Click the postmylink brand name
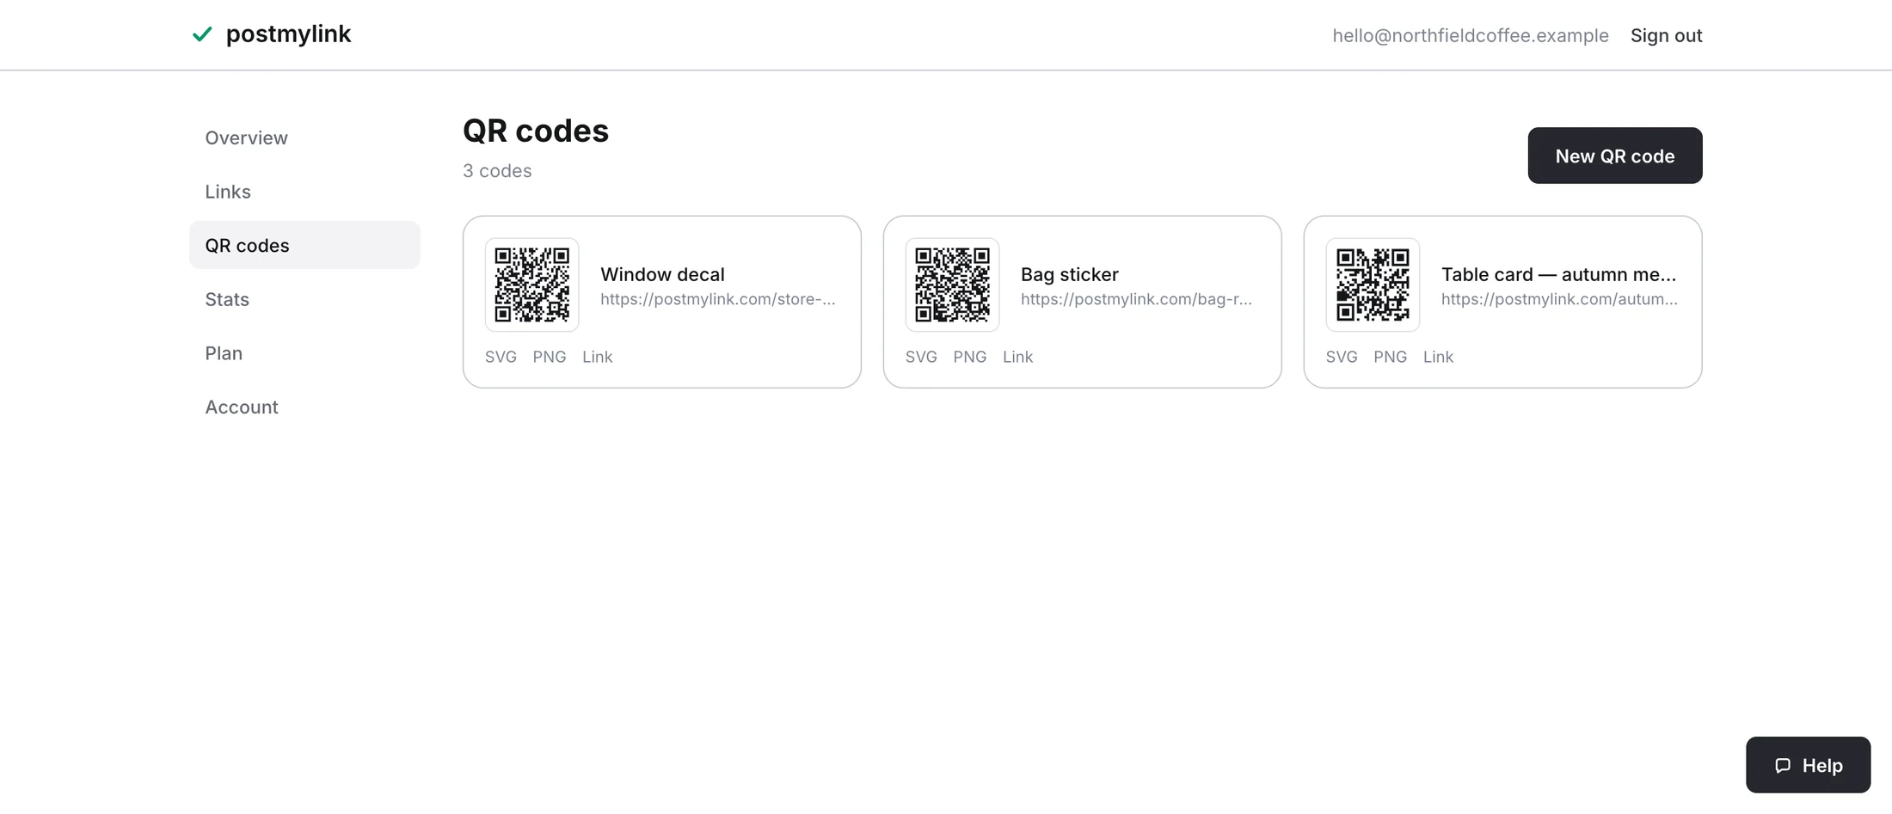1892x814 pixels. pos(288,34)
